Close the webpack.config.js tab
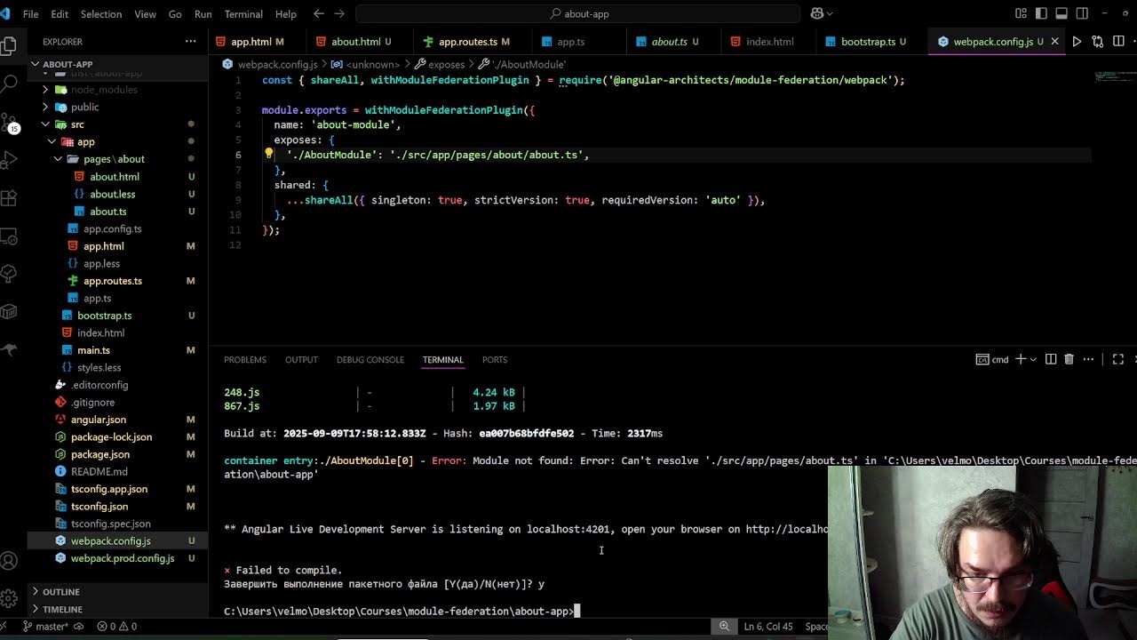The width and height of the screenshot is (1137, 640). click(1054, 42)
